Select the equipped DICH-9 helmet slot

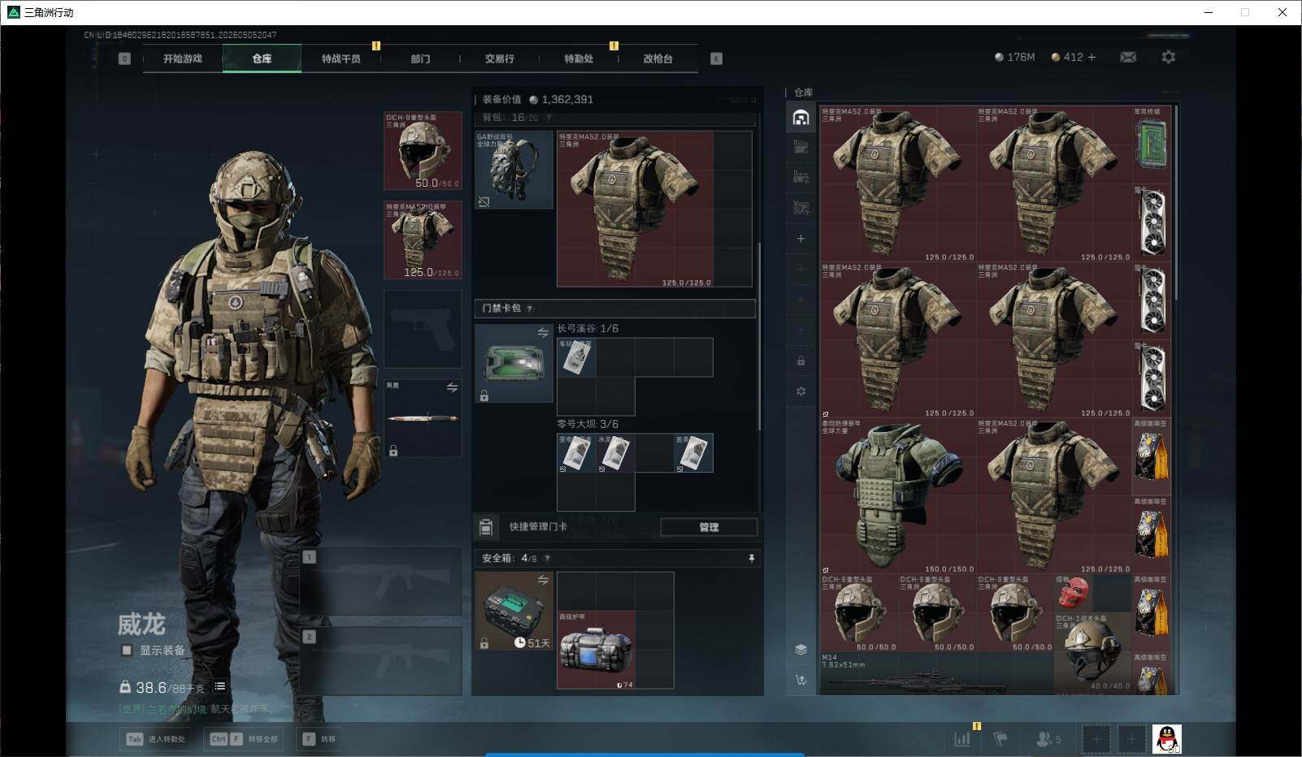click(x=423, y=151)
